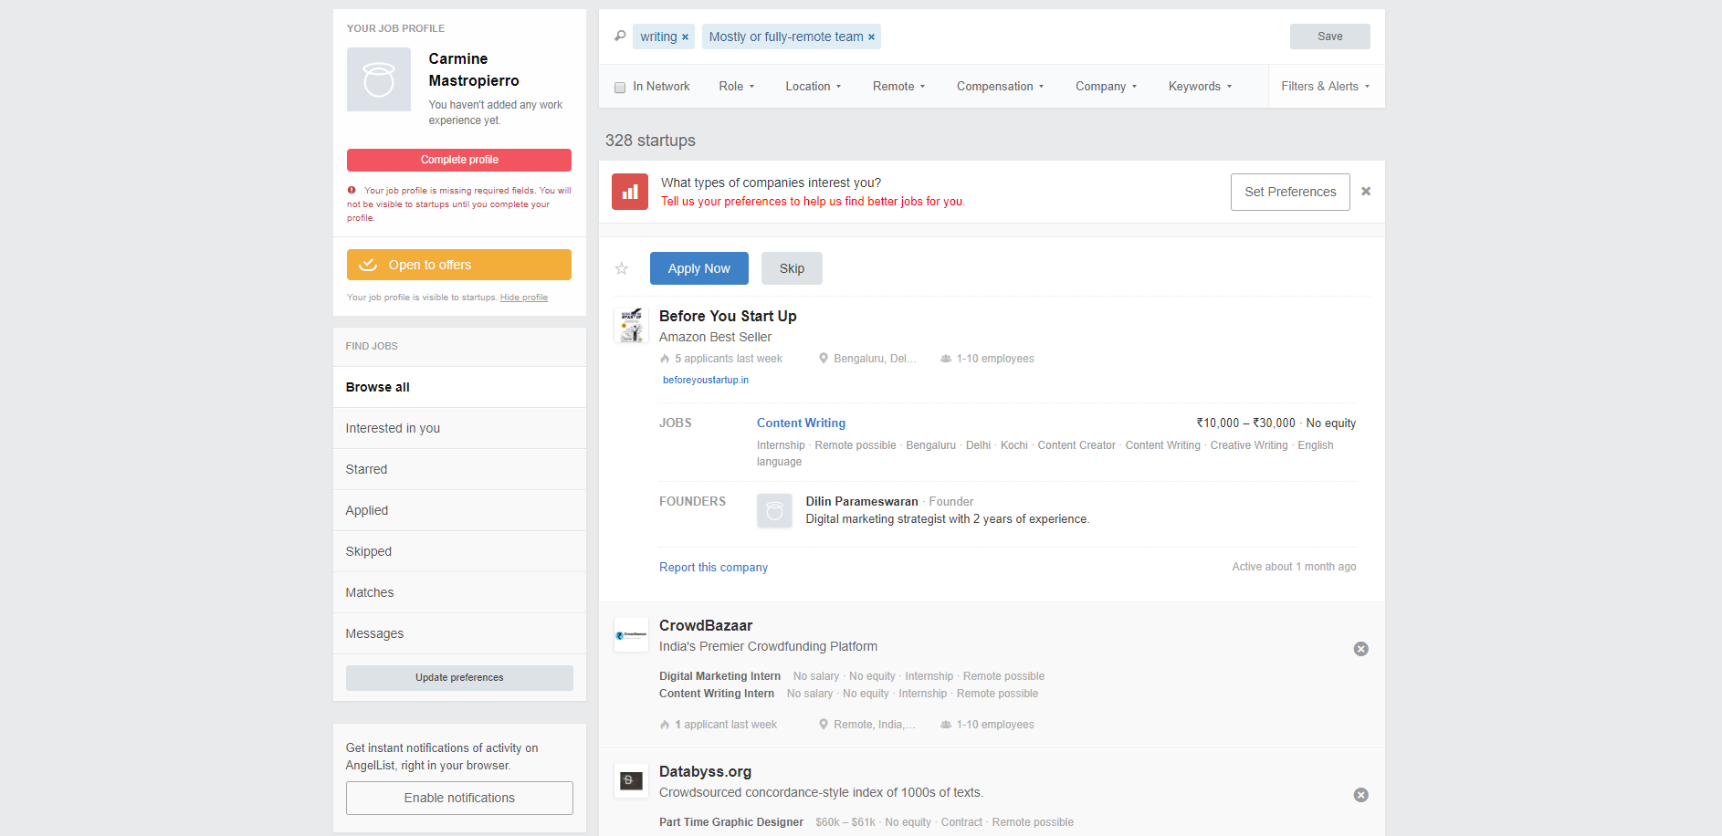The image size is (1722, 836).
Task: Toggle the In Network checkbox
Action: (620, 88)
